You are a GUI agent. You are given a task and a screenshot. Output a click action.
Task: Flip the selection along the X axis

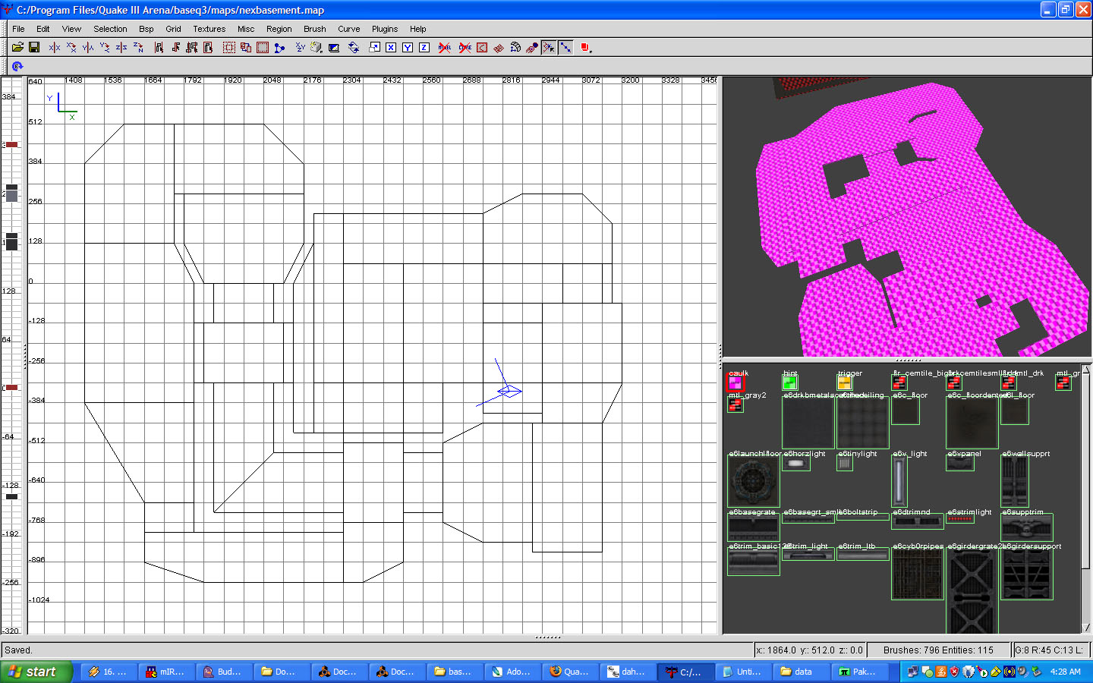tap(55, 47)
